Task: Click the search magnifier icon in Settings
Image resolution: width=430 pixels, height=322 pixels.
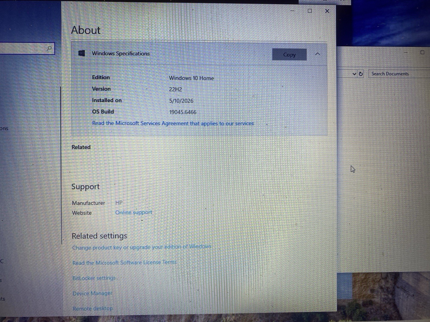Action: point(49,48)
